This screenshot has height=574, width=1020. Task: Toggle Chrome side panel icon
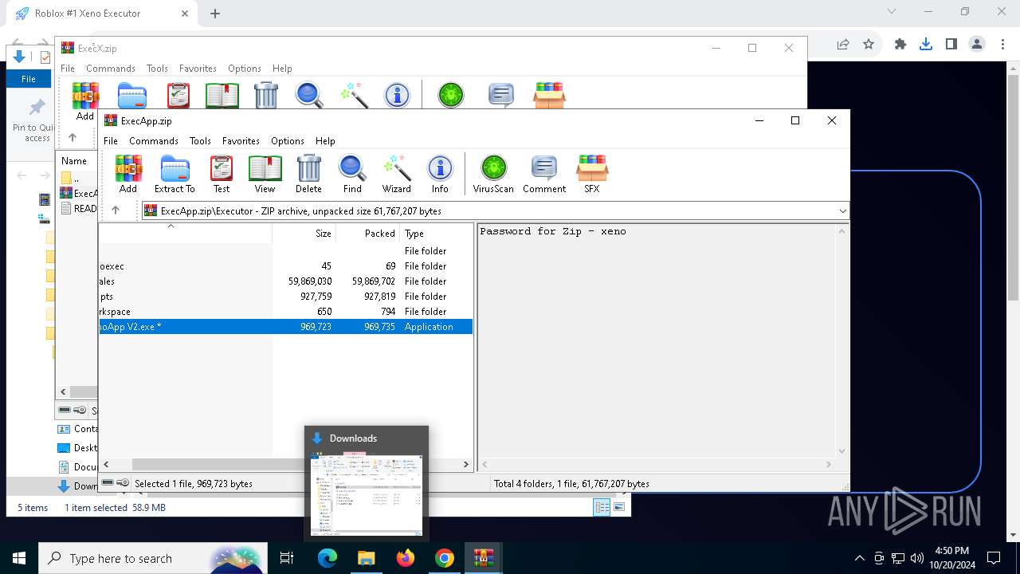[951, 45]
